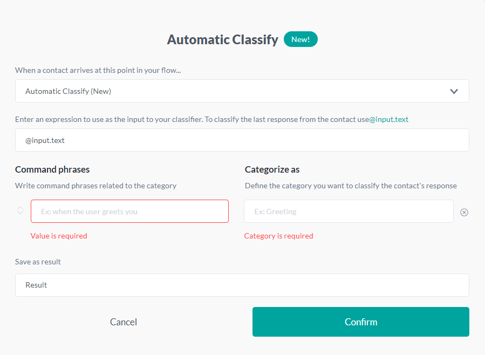Click the 'Automatic Classify' dialog title

[222, 39]
